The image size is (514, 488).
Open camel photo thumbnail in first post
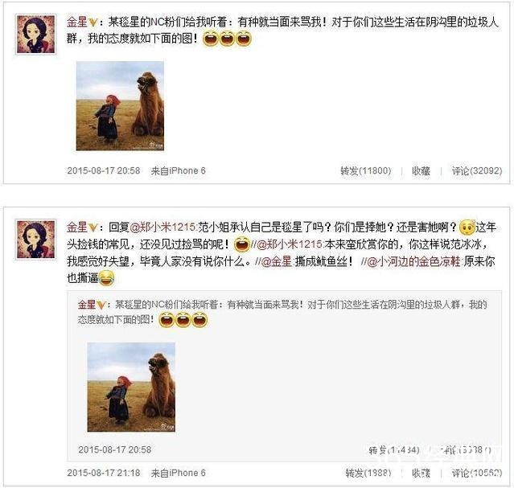coord(120,106)
